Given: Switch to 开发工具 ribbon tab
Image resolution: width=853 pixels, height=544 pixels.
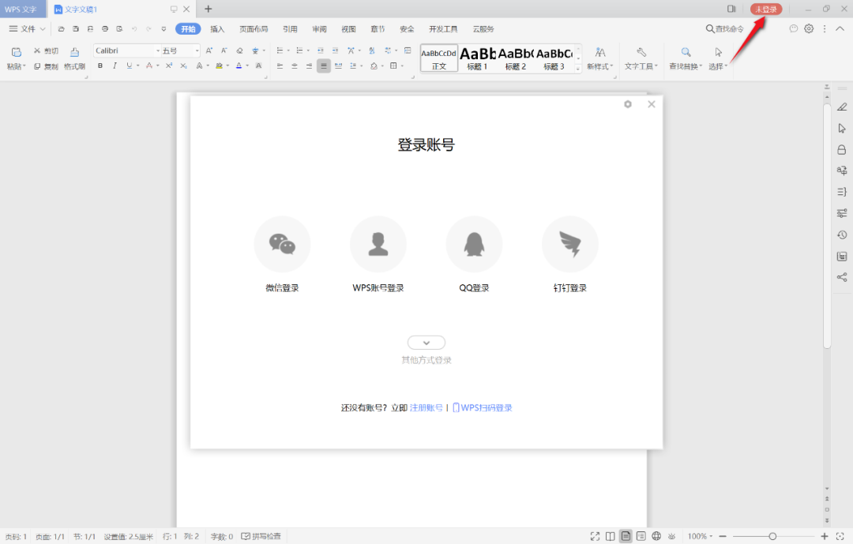Looking at the screenshot, I should 443,29.
